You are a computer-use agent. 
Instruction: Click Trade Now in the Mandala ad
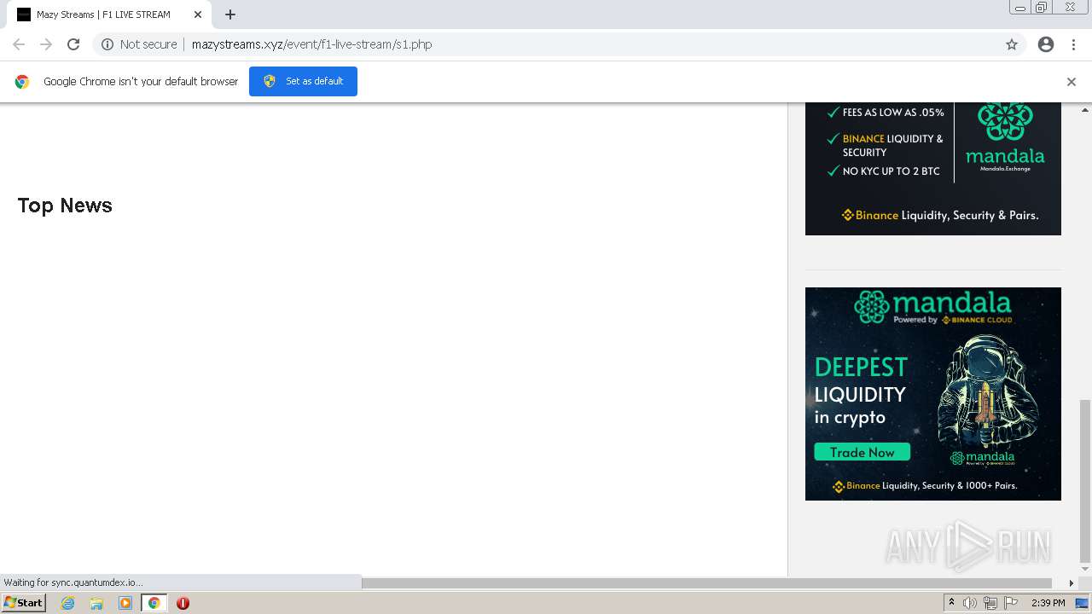(x=862, y=452)
